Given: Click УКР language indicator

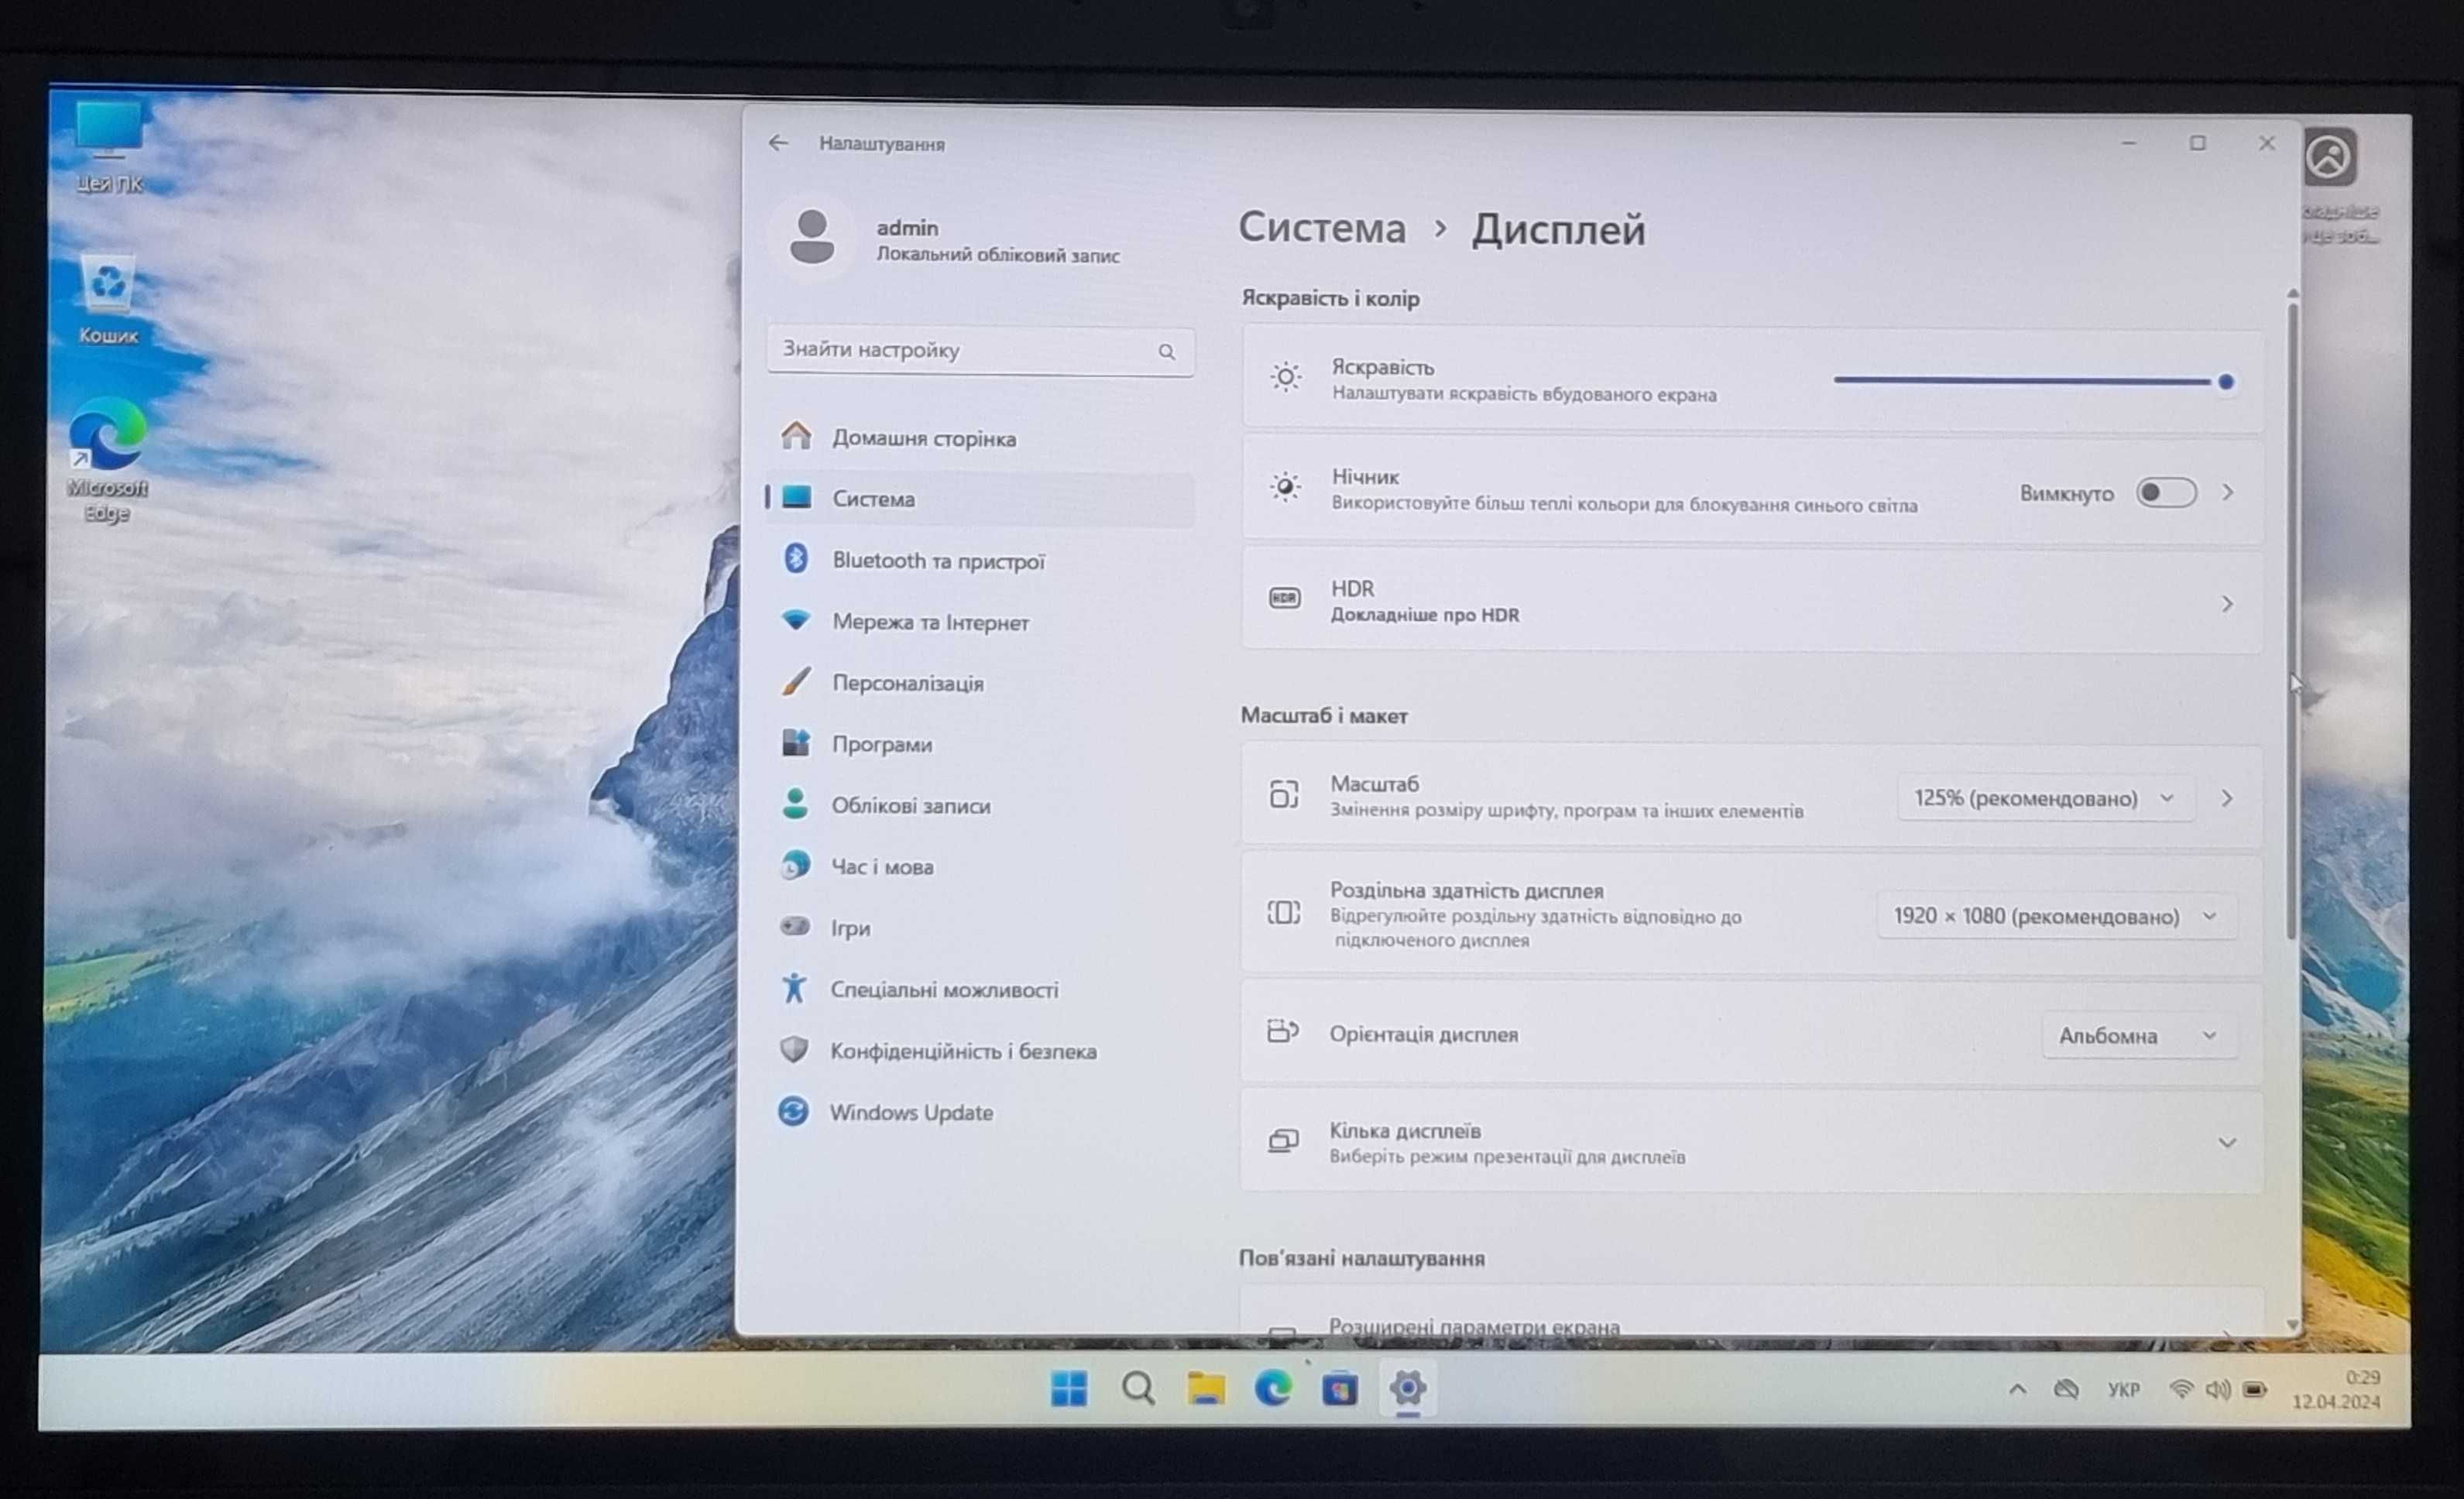Looking at the screenshot, I should [2123, 1389].
